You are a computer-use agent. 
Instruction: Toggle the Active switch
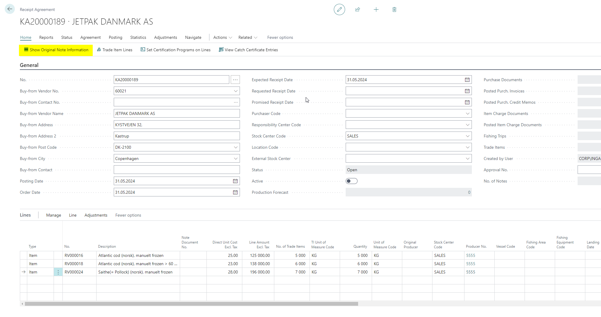pyautogui.click(x=351, y=181)
